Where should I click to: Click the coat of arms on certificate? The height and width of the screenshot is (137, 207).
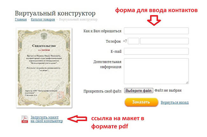44,36
